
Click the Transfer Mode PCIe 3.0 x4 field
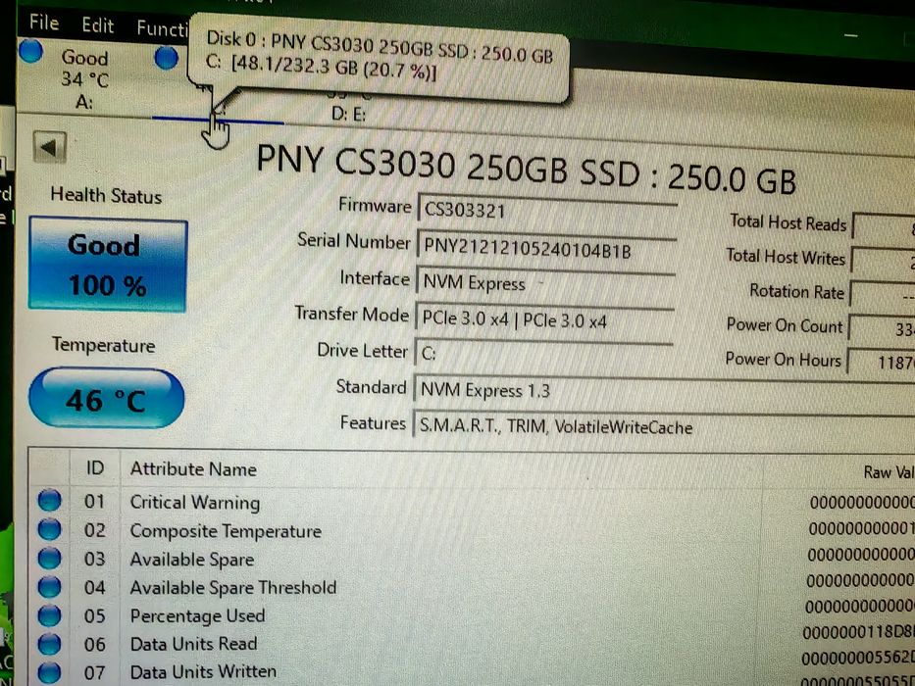[x=544, y=319]
